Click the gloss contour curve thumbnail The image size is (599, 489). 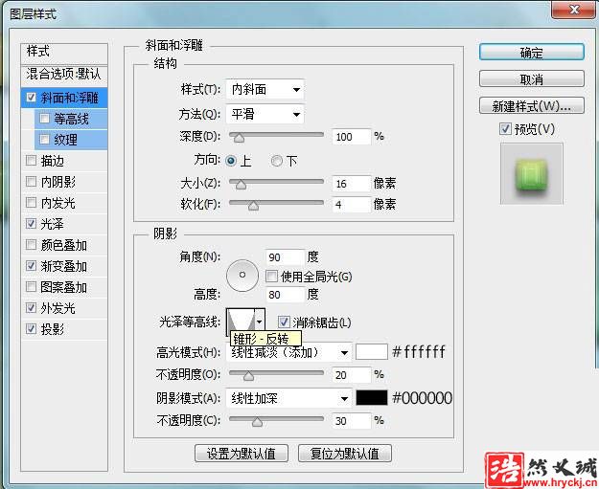[x=241, y=322]
